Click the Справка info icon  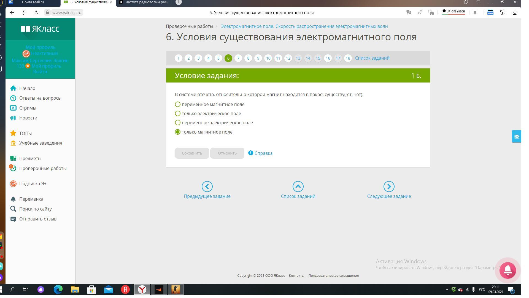point(250,153)
